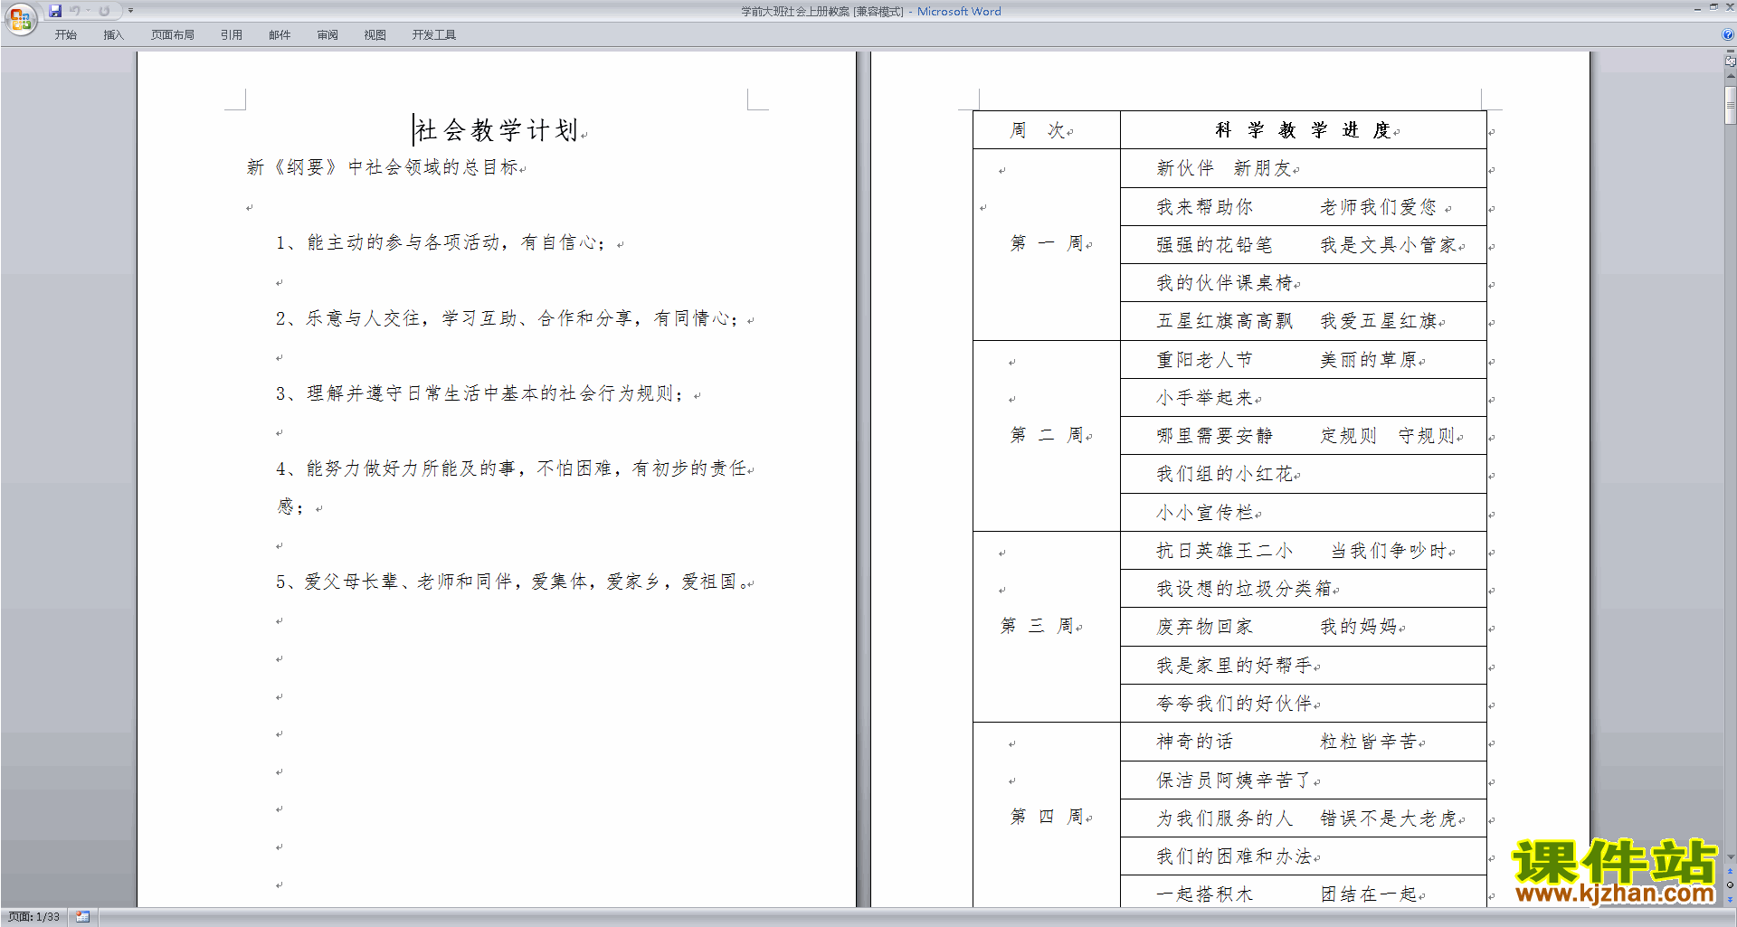Viewport: 1737px width, 927px height.
Task: Click the text 保洁员阿姨辛苦了
Action: click(1234, 780)
